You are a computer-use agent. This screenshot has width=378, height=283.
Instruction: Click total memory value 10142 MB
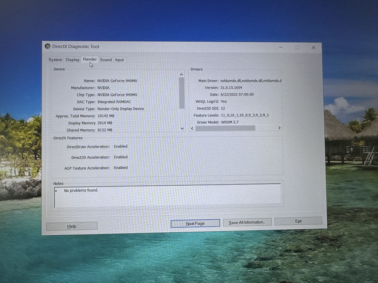pyautogui.click(x=106, y=116)
